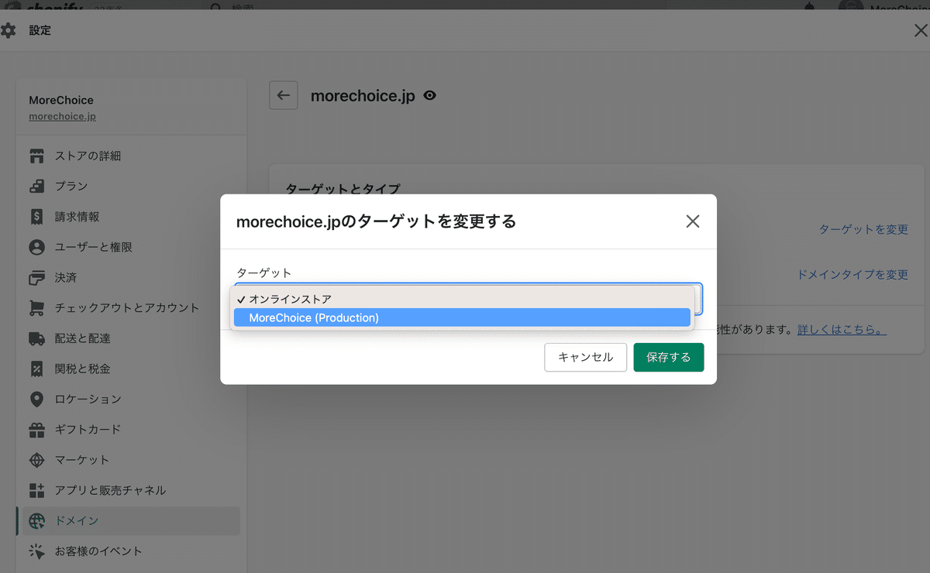Click the ターゲット field label
This screenshot has height=573, width=930.
click(x=263, y=273)
